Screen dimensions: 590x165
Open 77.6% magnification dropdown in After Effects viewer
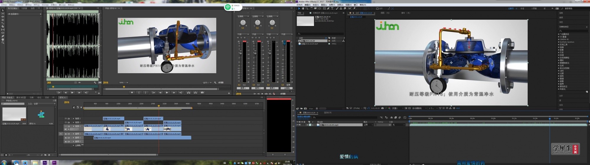click(x=357, y=108)
